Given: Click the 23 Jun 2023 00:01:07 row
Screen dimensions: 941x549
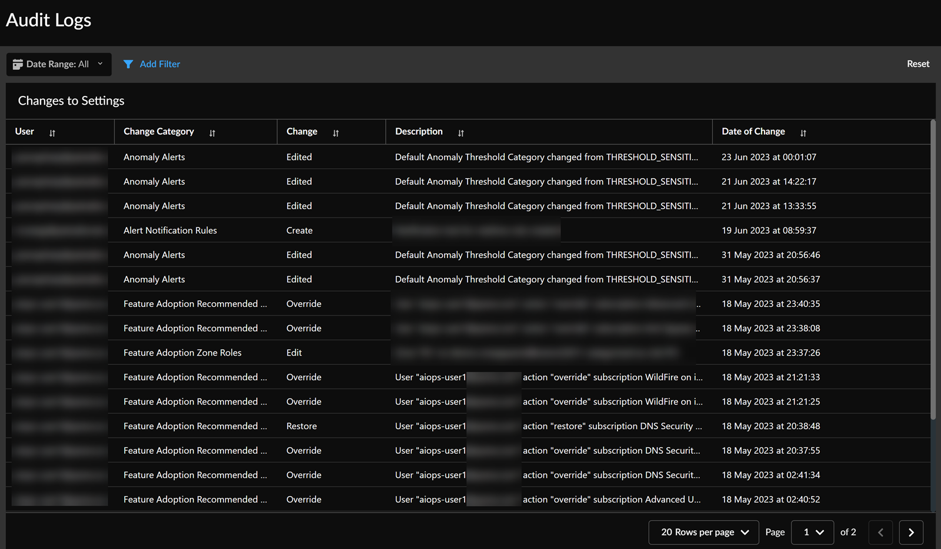Looking at the screenshot, I should (769, 157).
